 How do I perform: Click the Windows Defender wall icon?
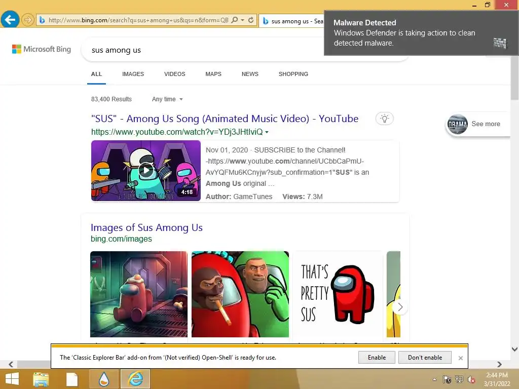pyautogui.click(x=500, y=43)
